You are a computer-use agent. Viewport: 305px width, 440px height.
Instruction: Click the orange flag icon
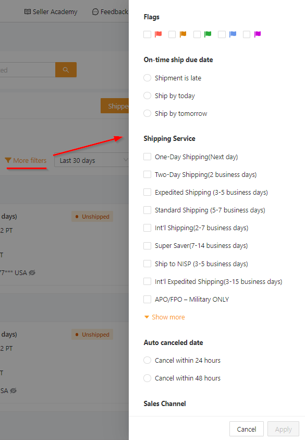183,34
